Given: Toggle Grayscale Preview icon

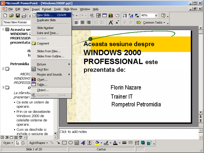Looking at the screenshot, I should (x=137, y=16).
